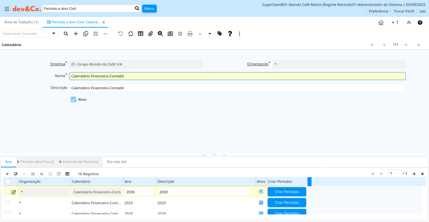Open the Área de Trabalho tab
Screen dimensions: 429x222
point(21,22)
